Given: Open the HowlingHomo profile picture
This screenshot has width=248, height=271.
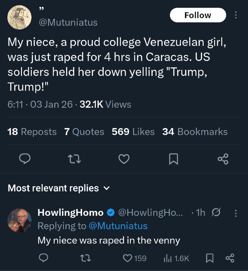Looking at the screenshot, I should (20, 220).
